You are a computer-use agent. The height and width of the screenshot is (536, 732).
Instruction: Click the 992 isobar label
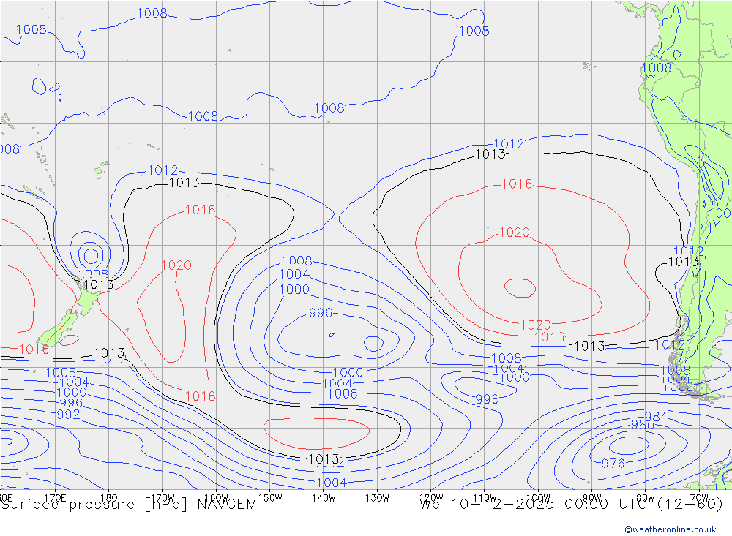[x=68, y=415]
